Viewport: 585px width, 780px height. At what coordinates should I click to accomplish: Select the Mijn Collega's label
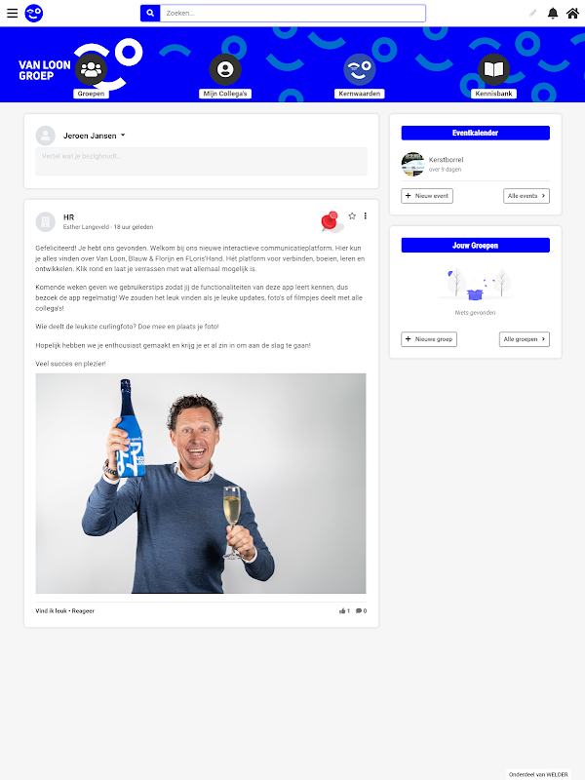[225, 94]
